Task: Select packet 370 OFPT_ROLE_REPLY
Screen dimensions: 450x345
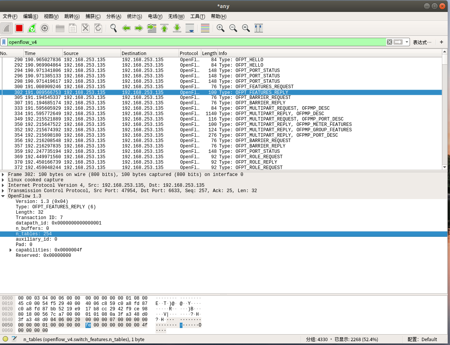Action: [222, 162]
